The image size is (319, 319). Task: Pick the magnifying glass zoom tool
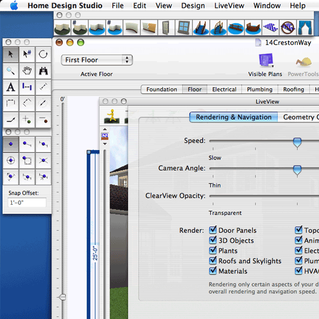(11, 70)
